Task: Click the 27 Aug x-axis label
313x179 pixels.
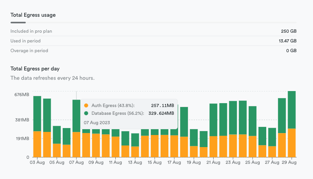Action: point(272,163)
